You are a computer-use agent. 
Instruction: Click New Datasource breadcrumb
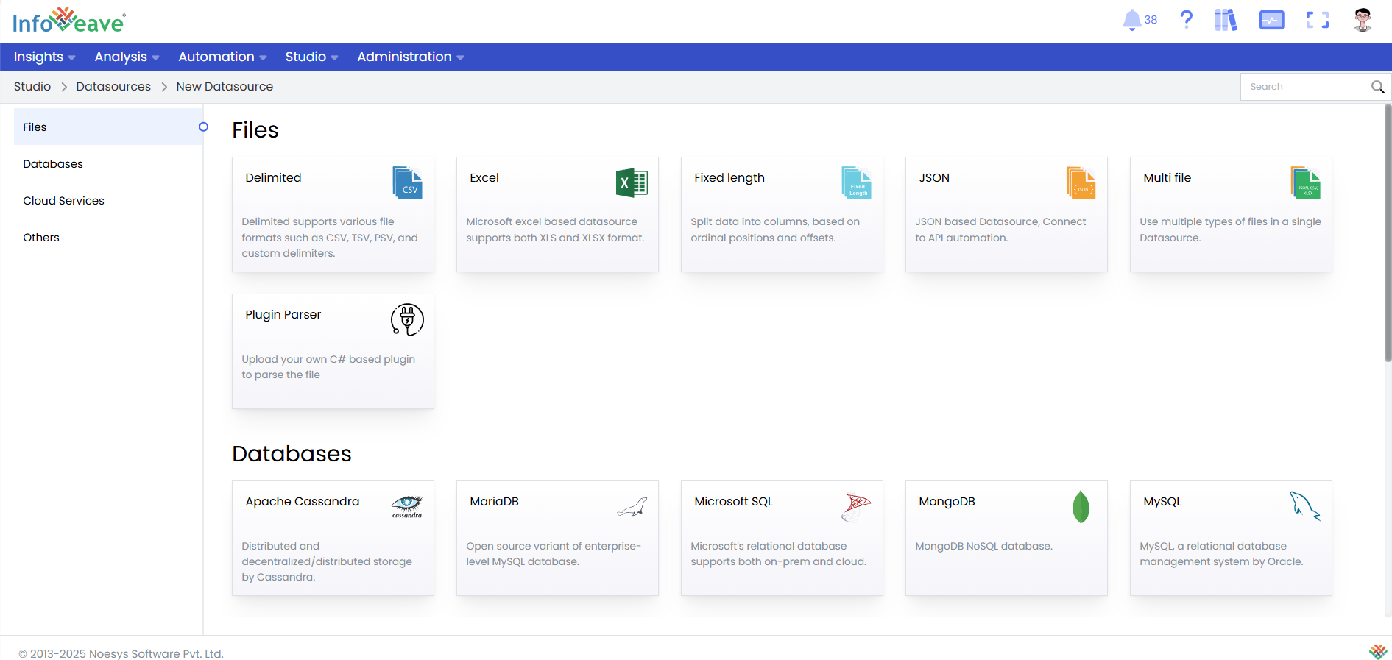[x=225, y=86]
